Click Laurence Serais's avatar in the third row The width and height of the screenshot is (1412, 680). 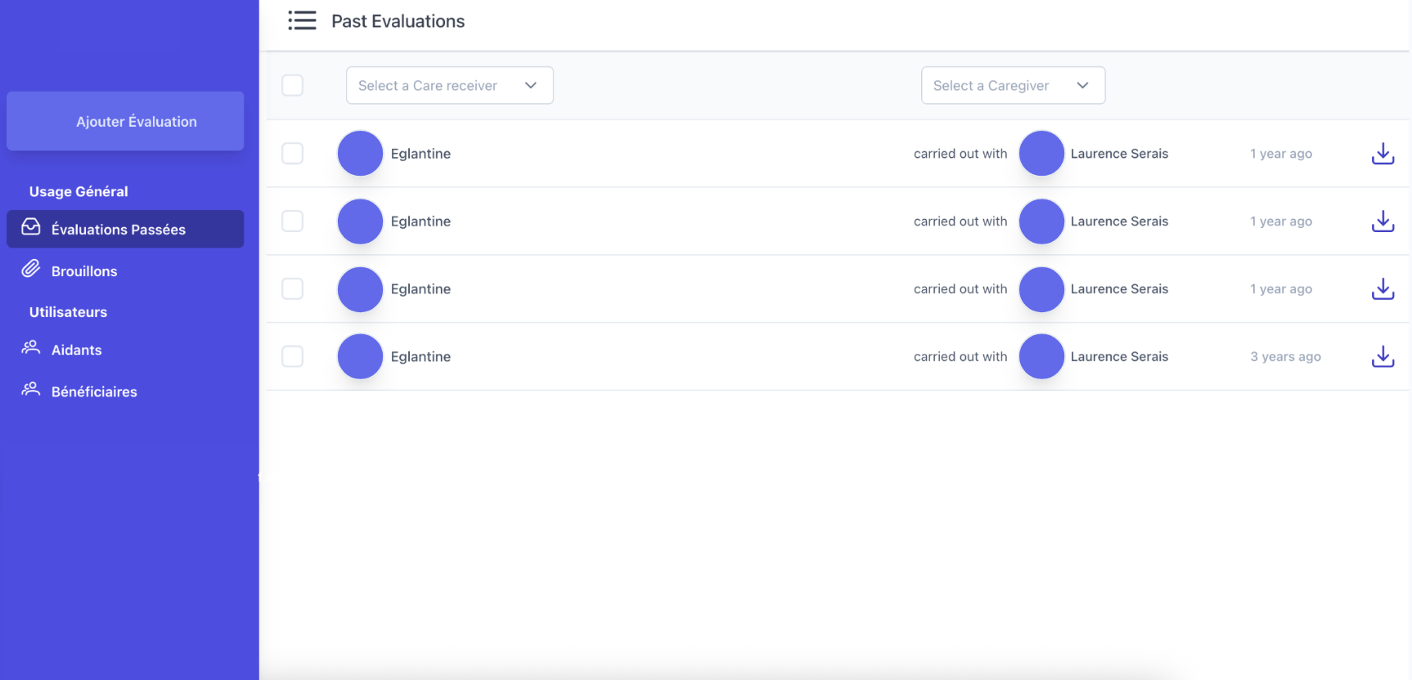click(1041, 289)
